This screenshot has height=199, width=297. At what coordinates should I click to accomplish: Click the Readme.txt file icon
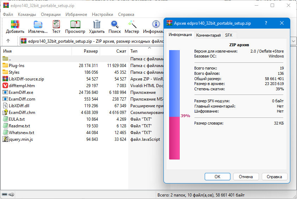pos(5,126)
